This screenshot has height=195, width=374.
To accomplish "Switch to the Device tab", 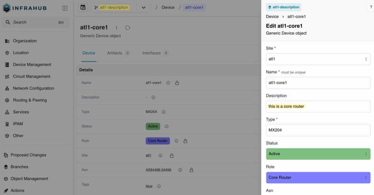I will click(x=89, y=53).
